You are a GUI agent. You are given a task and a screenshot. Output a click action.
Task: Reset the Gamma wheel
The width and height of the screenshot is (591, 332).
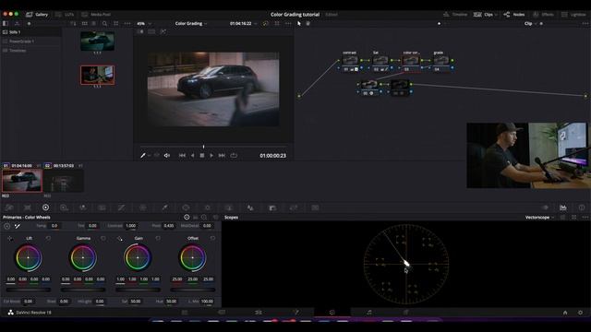(x=103, y=238)
